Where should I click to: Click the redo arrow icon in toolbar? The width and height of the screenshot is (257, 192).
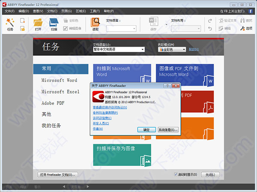[210, 21]
